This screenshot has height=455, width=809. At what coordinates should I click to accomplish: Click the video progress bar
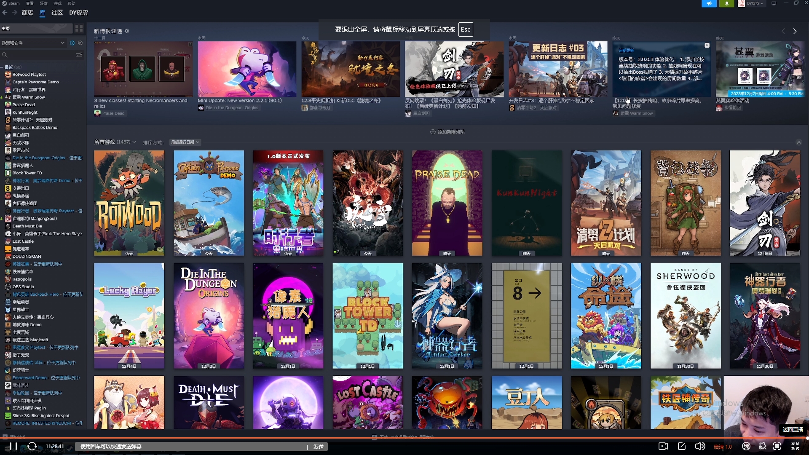point(404,438)
